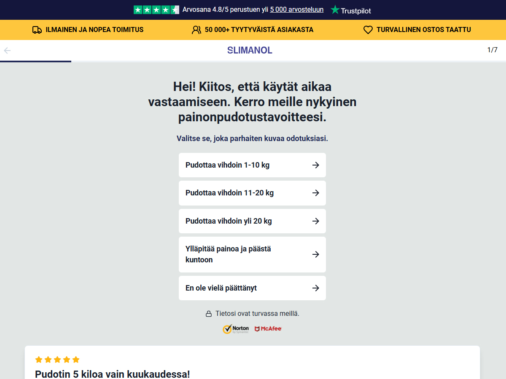Screen dimensions: 506x379
Task: Click the satisfied customers people icon
Action: click(x=196, y=30)
